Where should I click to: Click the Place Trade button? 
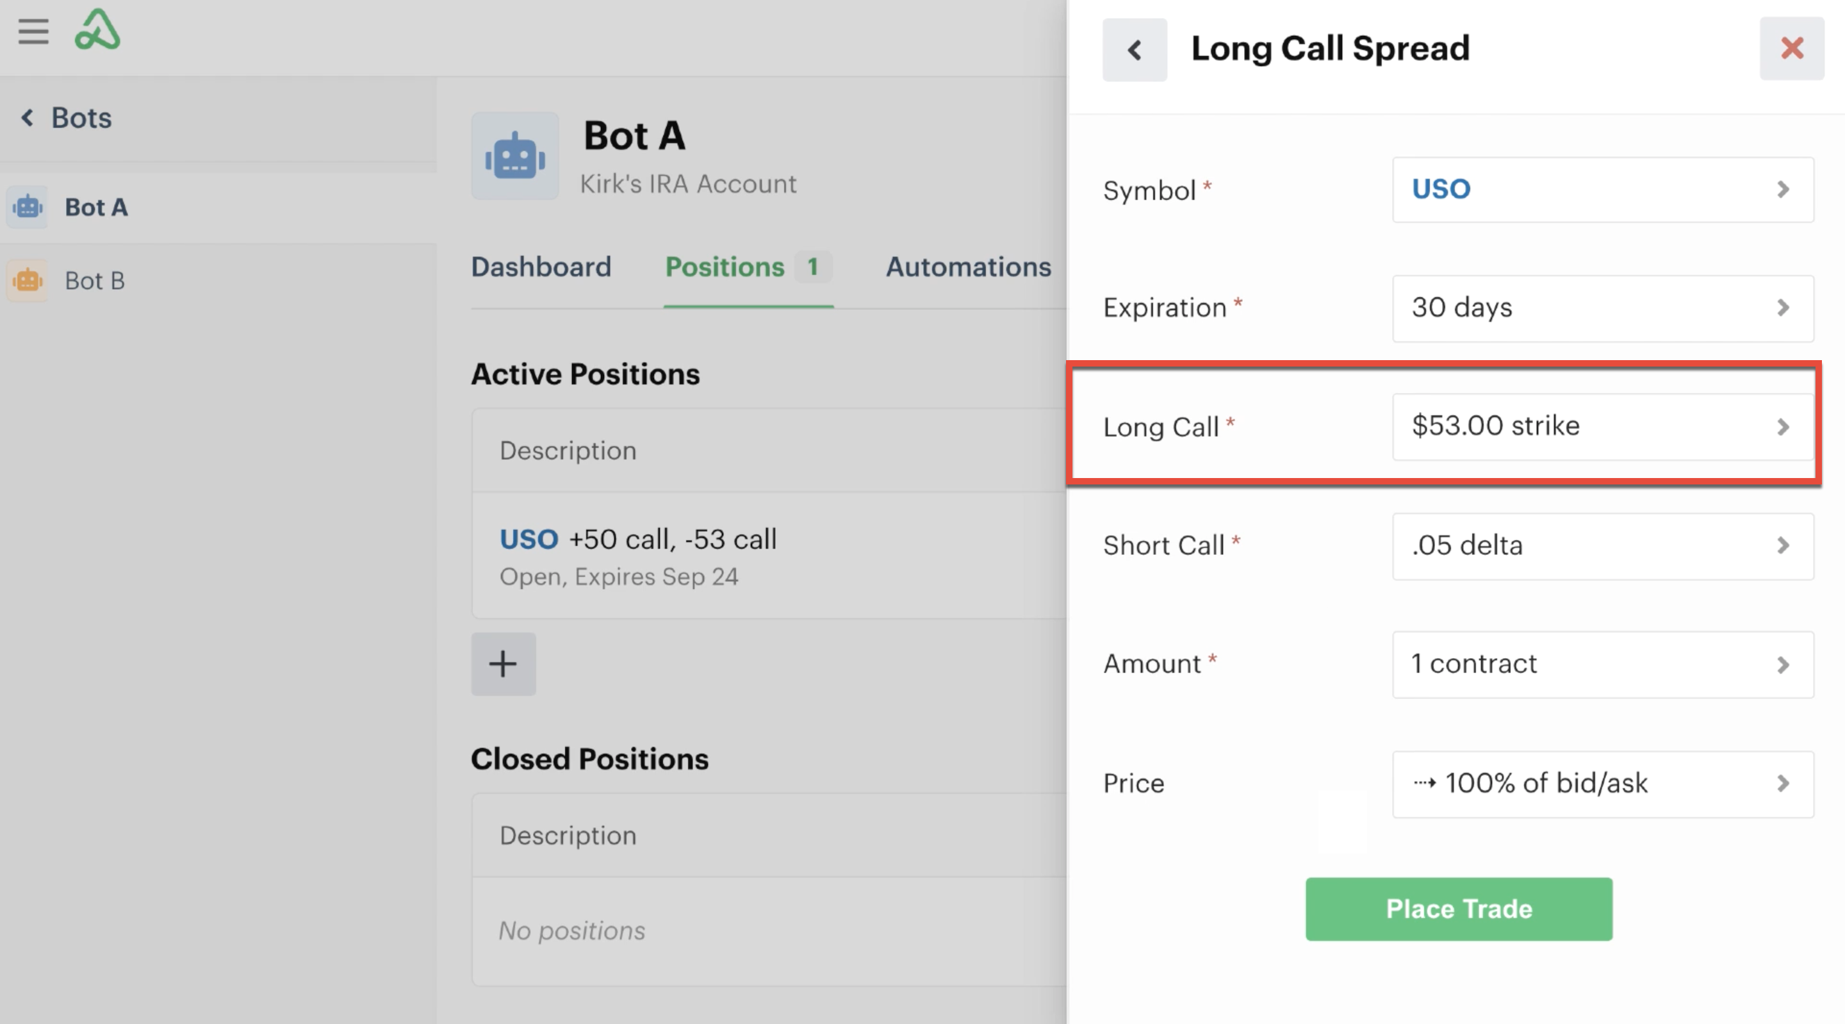coord(1459,909)
